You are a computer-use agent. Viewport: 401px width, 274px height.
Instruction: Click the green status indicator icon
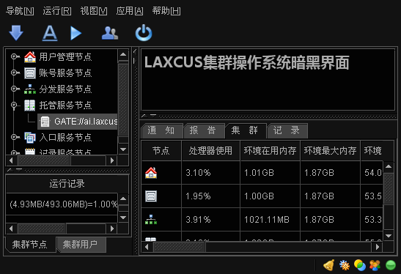(391, 265)
